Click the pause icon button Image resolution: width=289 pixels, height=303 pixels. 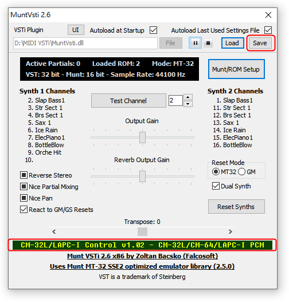[x=195, y=43]
